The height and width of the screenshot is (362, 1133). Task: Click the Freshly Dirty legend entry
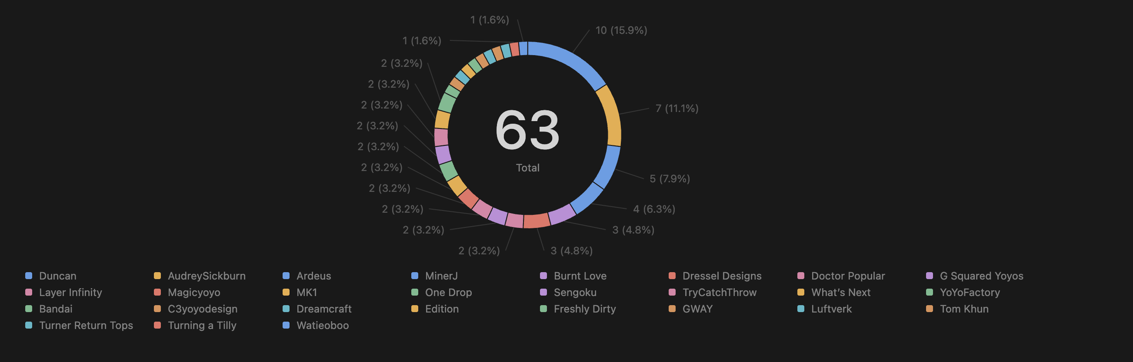tap(578, 309)
